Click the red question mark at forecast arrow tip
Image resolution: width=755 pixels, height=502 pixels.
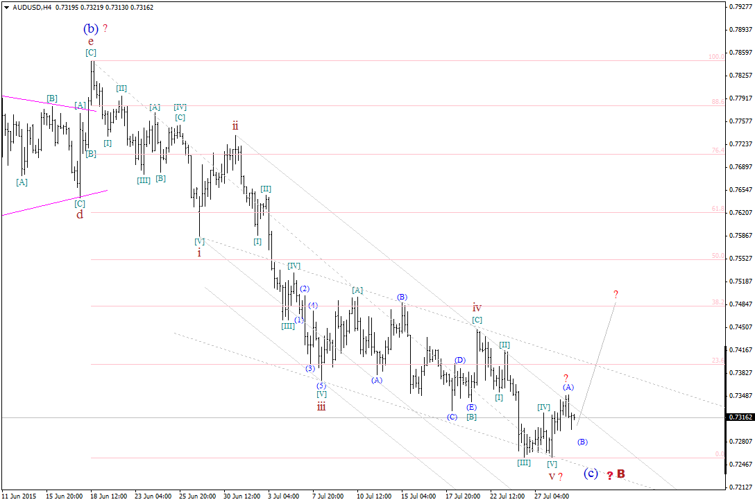point(616,294)
